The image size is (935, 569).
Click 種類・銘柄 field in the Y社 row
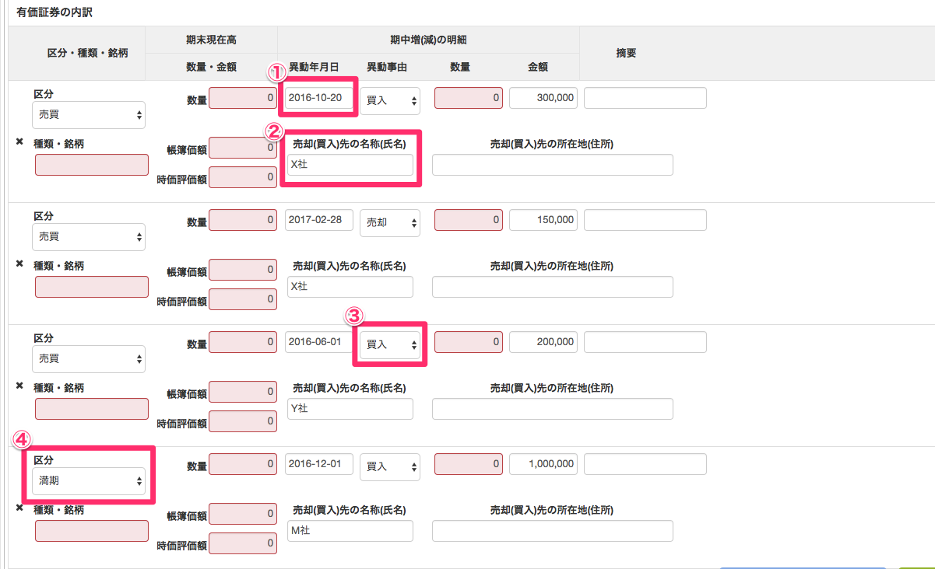[x=92, y=409]
